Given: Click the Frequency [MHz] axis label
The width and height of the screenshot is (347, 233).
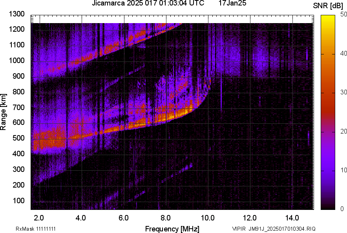Looking at the screenshot, I should coord(172,229).
